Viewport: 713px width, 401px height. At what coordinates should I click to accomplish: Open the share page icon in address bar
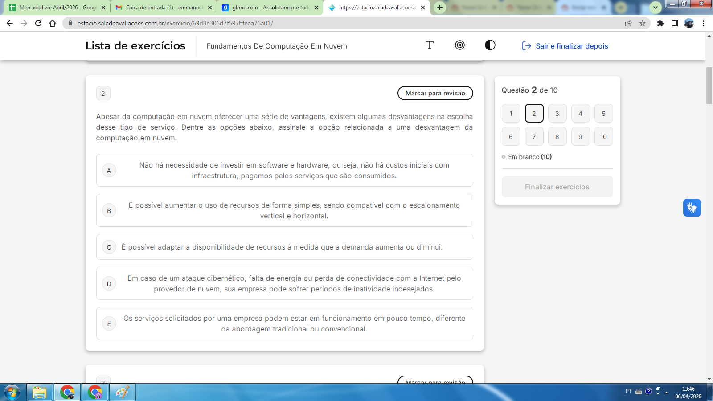[x=628, y=23]
